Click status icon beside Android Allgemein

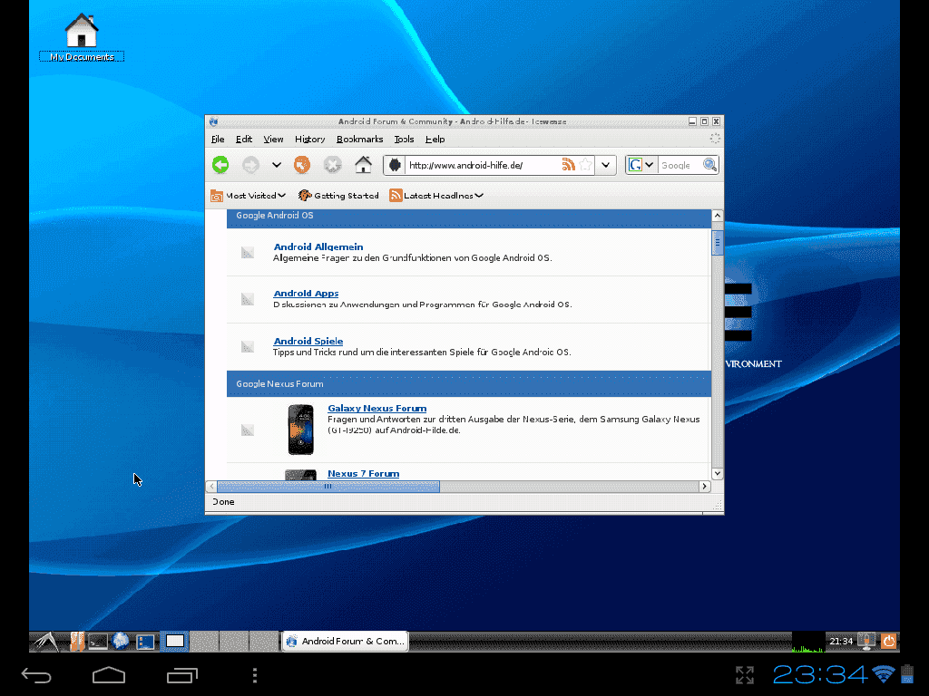click(248, 253)
